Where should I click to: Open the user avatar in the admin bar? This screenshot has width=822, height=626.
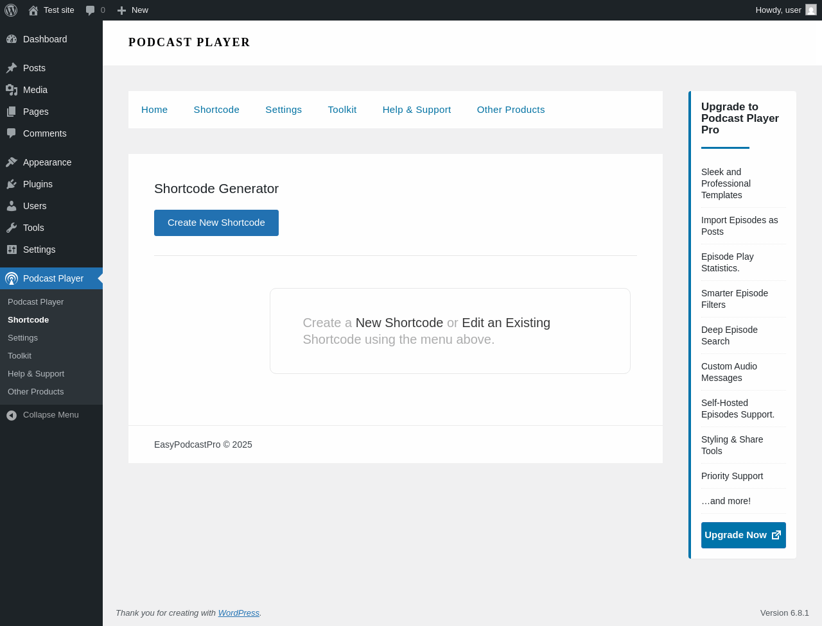811,10
